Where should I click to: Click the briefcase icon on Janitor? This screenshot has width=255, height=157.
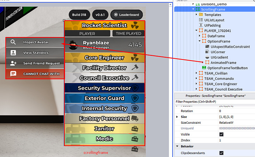tap(135, 129)
